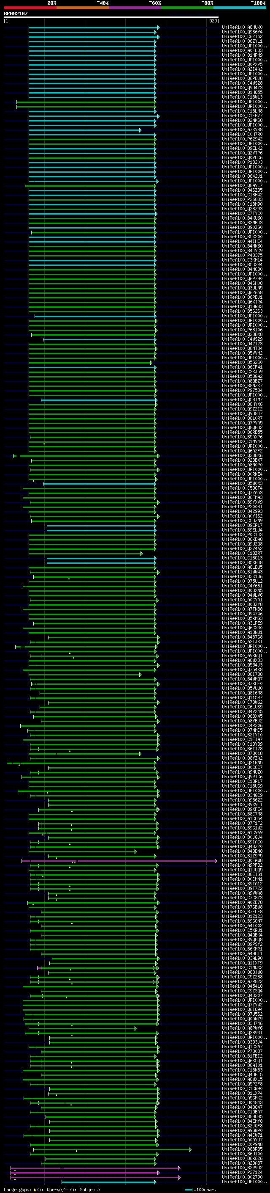Image resolution: width=270 pixels, height=1193 pixels.
Task: Click the shorter cyan alignment bar for UniRef100_A7SY88
Action: click(x=85, y=130)
